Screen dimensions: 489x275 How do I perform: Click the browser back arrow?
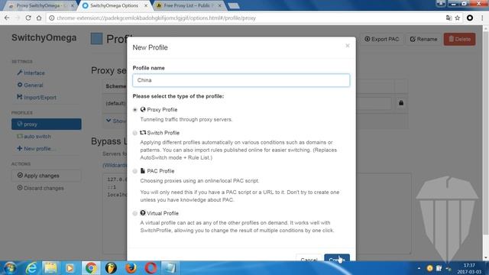point(7,18)
